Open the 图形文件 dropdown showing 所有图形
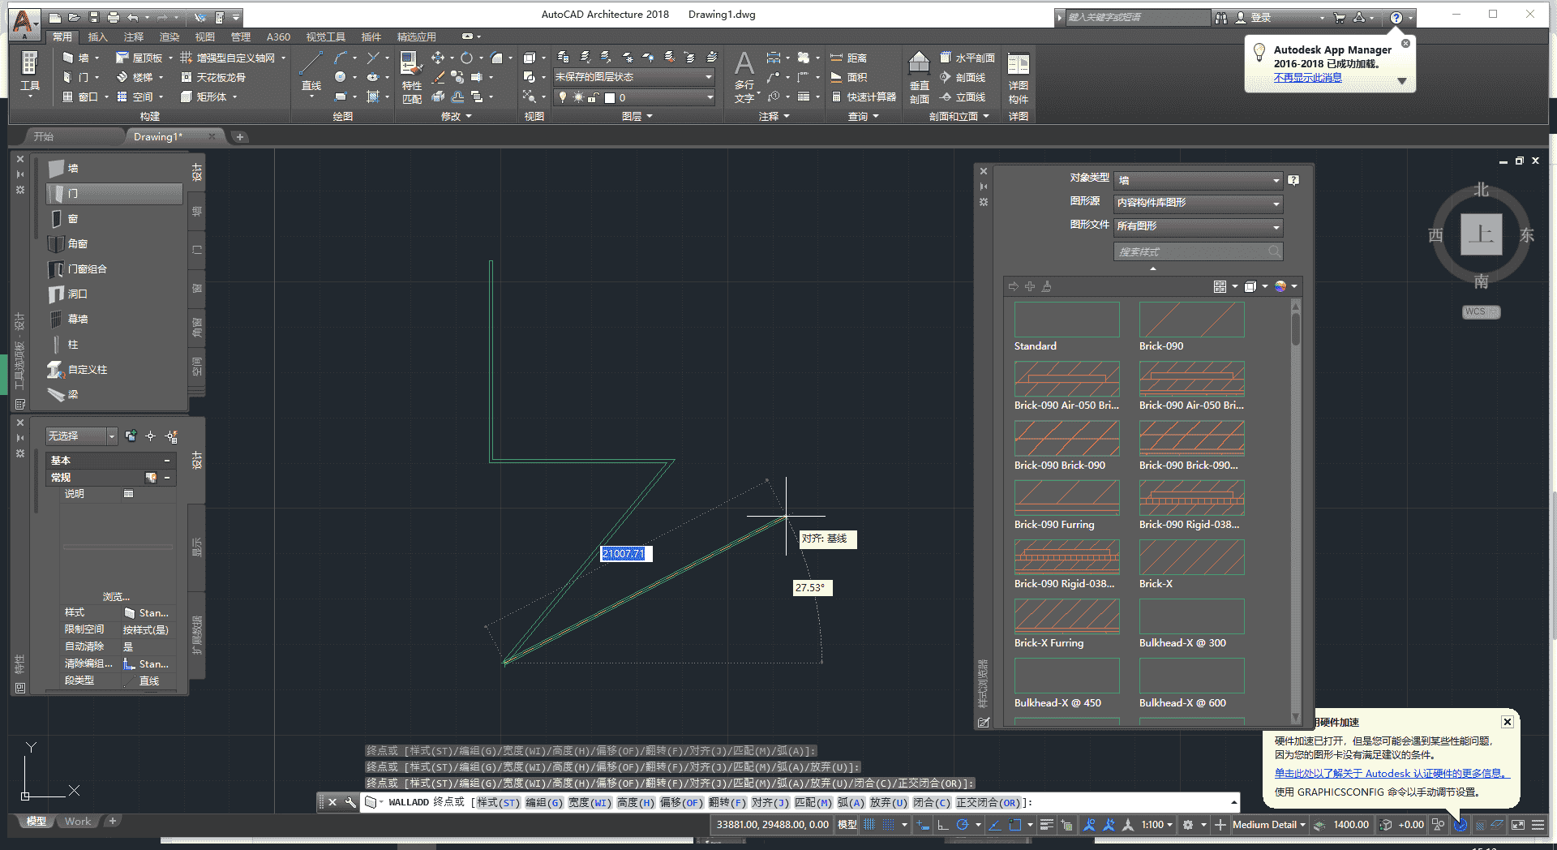Screen dimensions: 1557x850 pos(1199,227)
